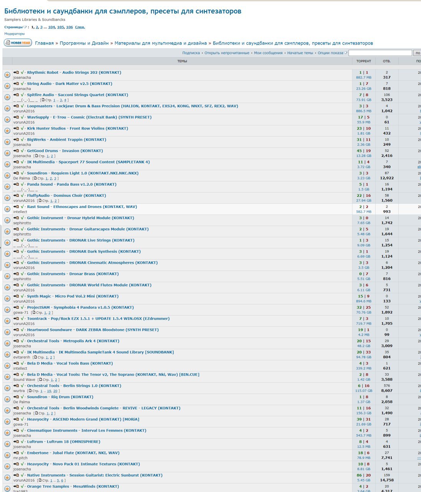
Task: Click the star icon beside GetGood Drums Invasion
Action: click(7, 153)
